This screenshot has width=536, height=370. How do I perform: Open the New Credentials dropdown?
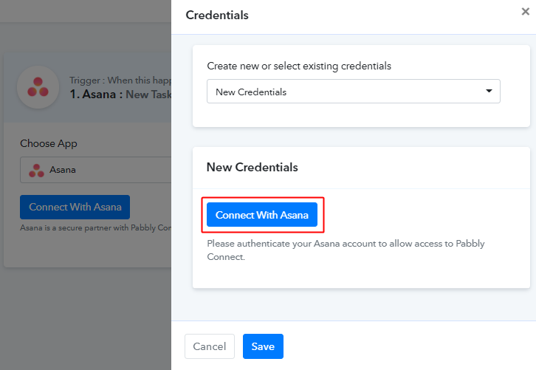click(x=354, y=92)
